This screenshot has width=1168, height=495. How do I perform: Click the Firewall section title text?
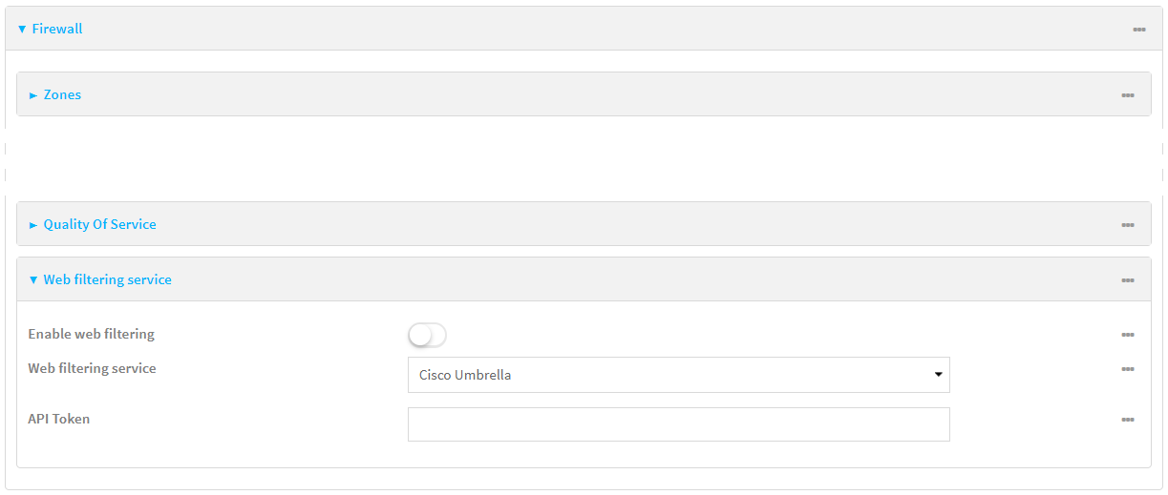tap(57, 30)
